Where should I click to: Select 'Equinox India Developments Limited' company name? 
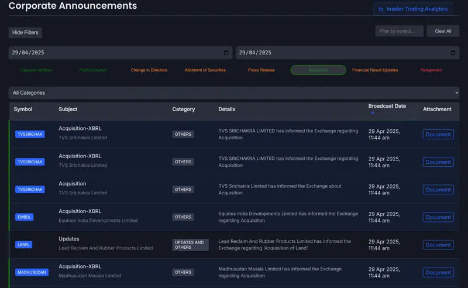pyautogui.click(x=98, y=221)
